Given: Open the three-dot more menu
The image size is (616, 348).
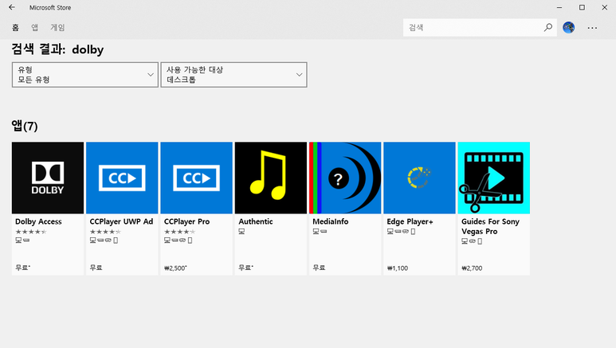Looking at the screenshot, I should (592, 28).
